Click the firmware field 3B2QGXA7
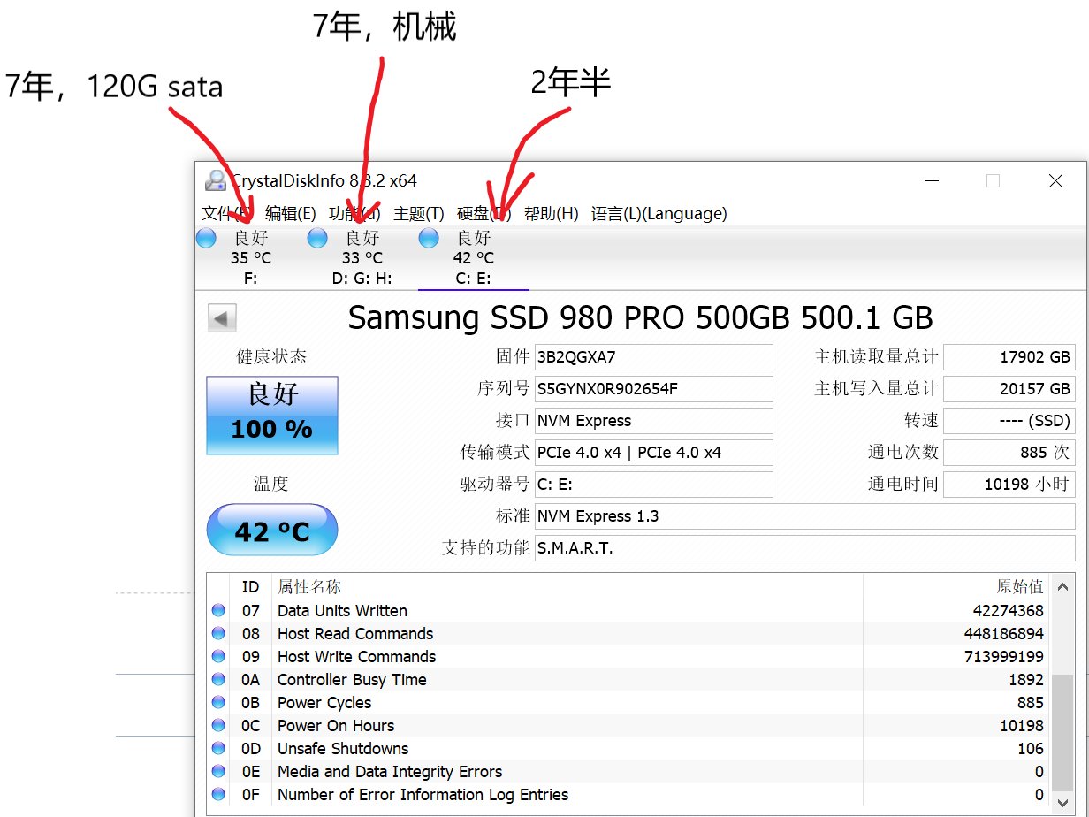 tap(654, 357)
